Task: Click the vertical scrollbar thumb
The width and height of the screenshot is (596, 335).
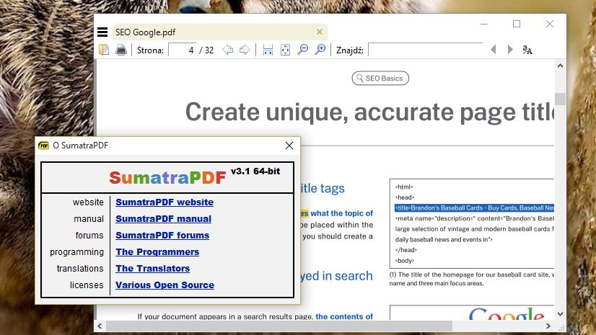Action: point(560,99)
